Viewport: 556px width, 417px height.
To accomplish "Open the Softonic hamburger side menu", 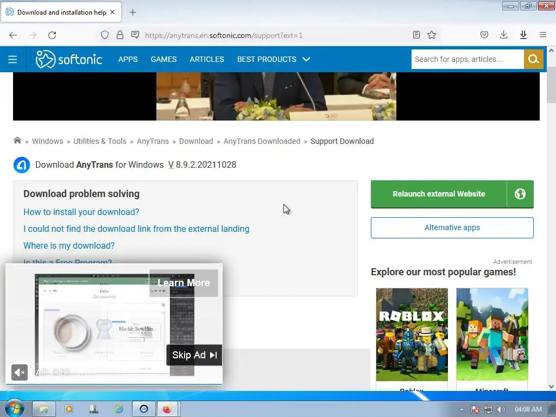I will tap(12, 59).
